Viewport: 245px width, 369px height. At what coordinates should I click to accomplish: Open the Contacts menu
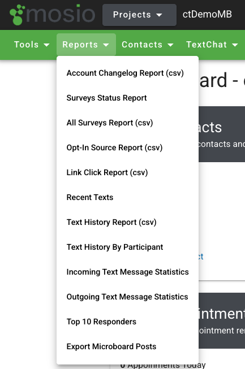point(148,45)
